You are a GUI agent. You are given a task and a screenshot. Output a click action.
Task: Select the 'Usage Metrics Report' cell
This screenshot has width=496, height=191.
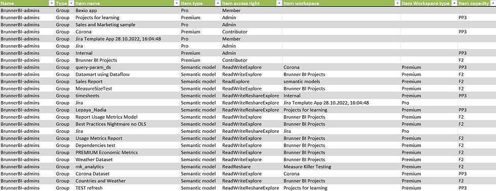[x=127, y=138]
